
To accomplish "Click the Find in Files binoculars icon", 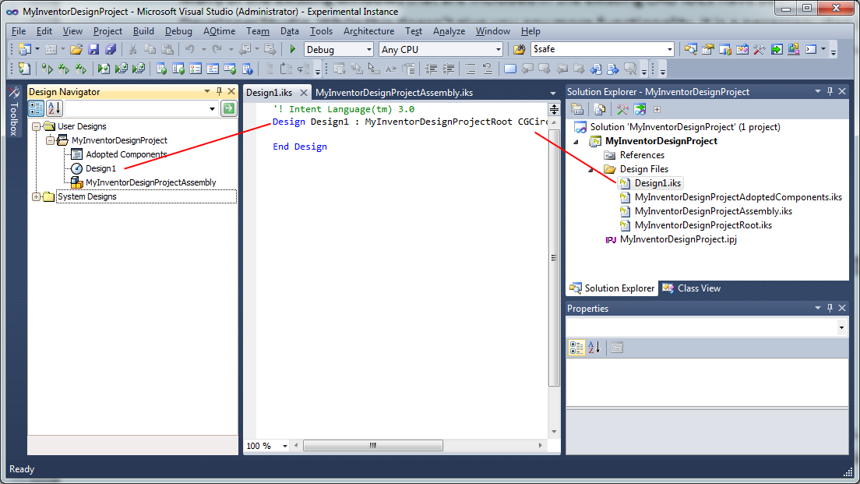I will [x=519, y=49].
